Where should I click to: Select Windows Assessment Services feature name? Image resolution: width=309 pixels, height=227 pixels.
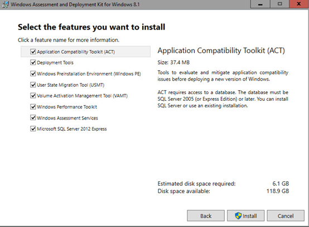pyautogui.click(x=67, y=118)
